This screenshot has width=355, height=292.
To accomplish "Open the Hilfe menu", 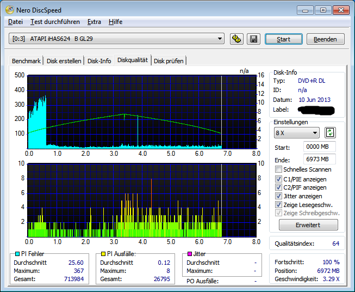I will pos(115,22).
